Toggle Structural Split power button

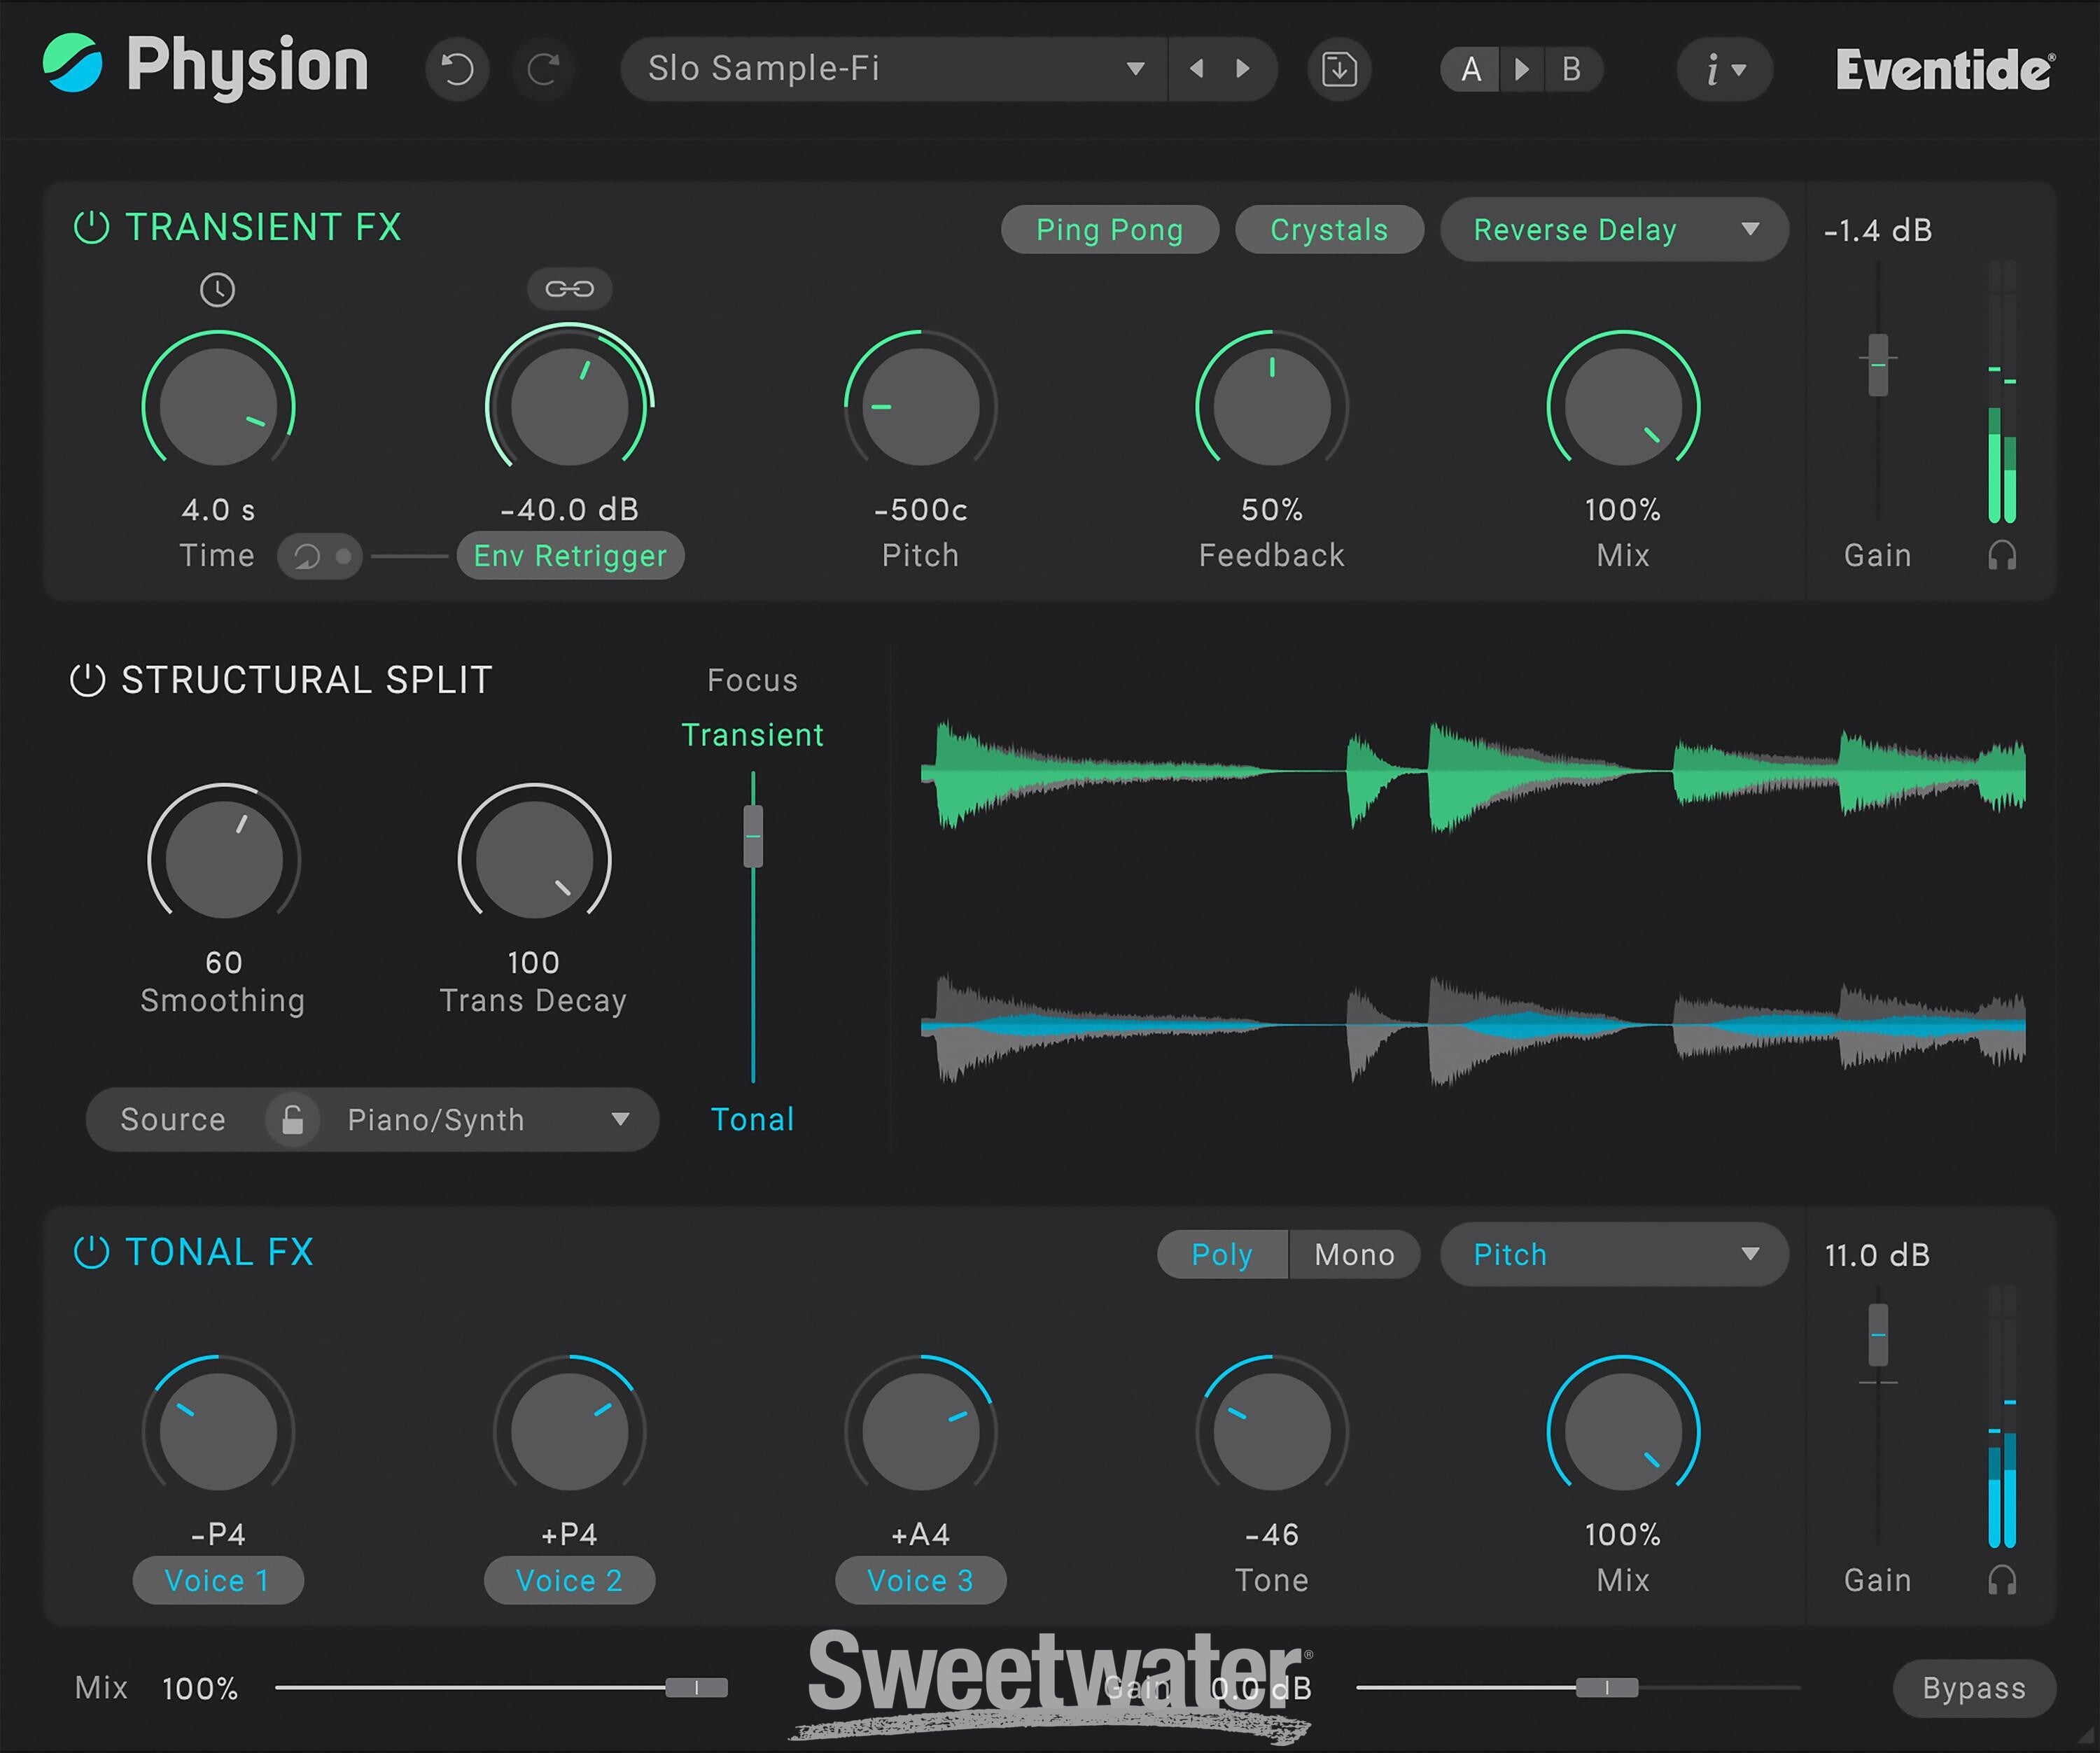point(87,680)
